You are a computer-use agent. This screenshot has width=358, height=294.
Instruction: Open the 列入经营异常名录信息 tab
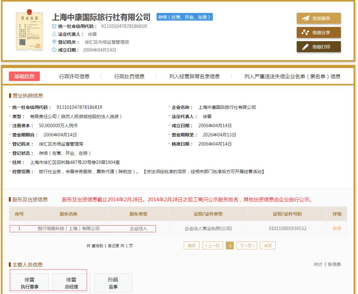click(195, 76)
